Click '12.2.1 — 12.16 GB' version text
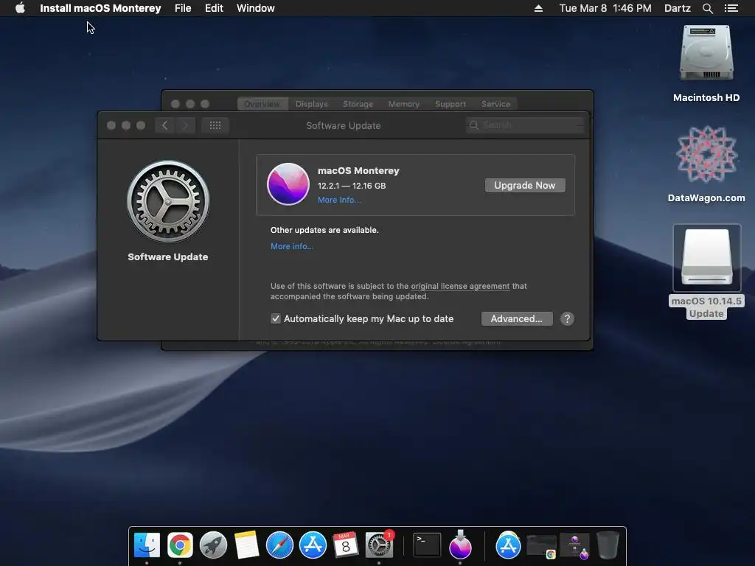Viewport: 755px width, 566px height. (x=352, y=186)
